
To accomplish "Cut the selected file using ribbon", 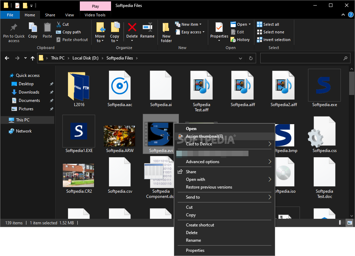I will [x=63, y=24].
